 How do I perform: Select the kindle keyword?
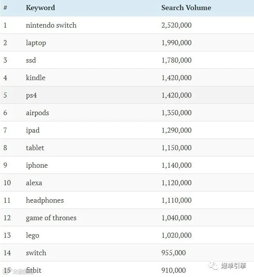pos(36,78)
